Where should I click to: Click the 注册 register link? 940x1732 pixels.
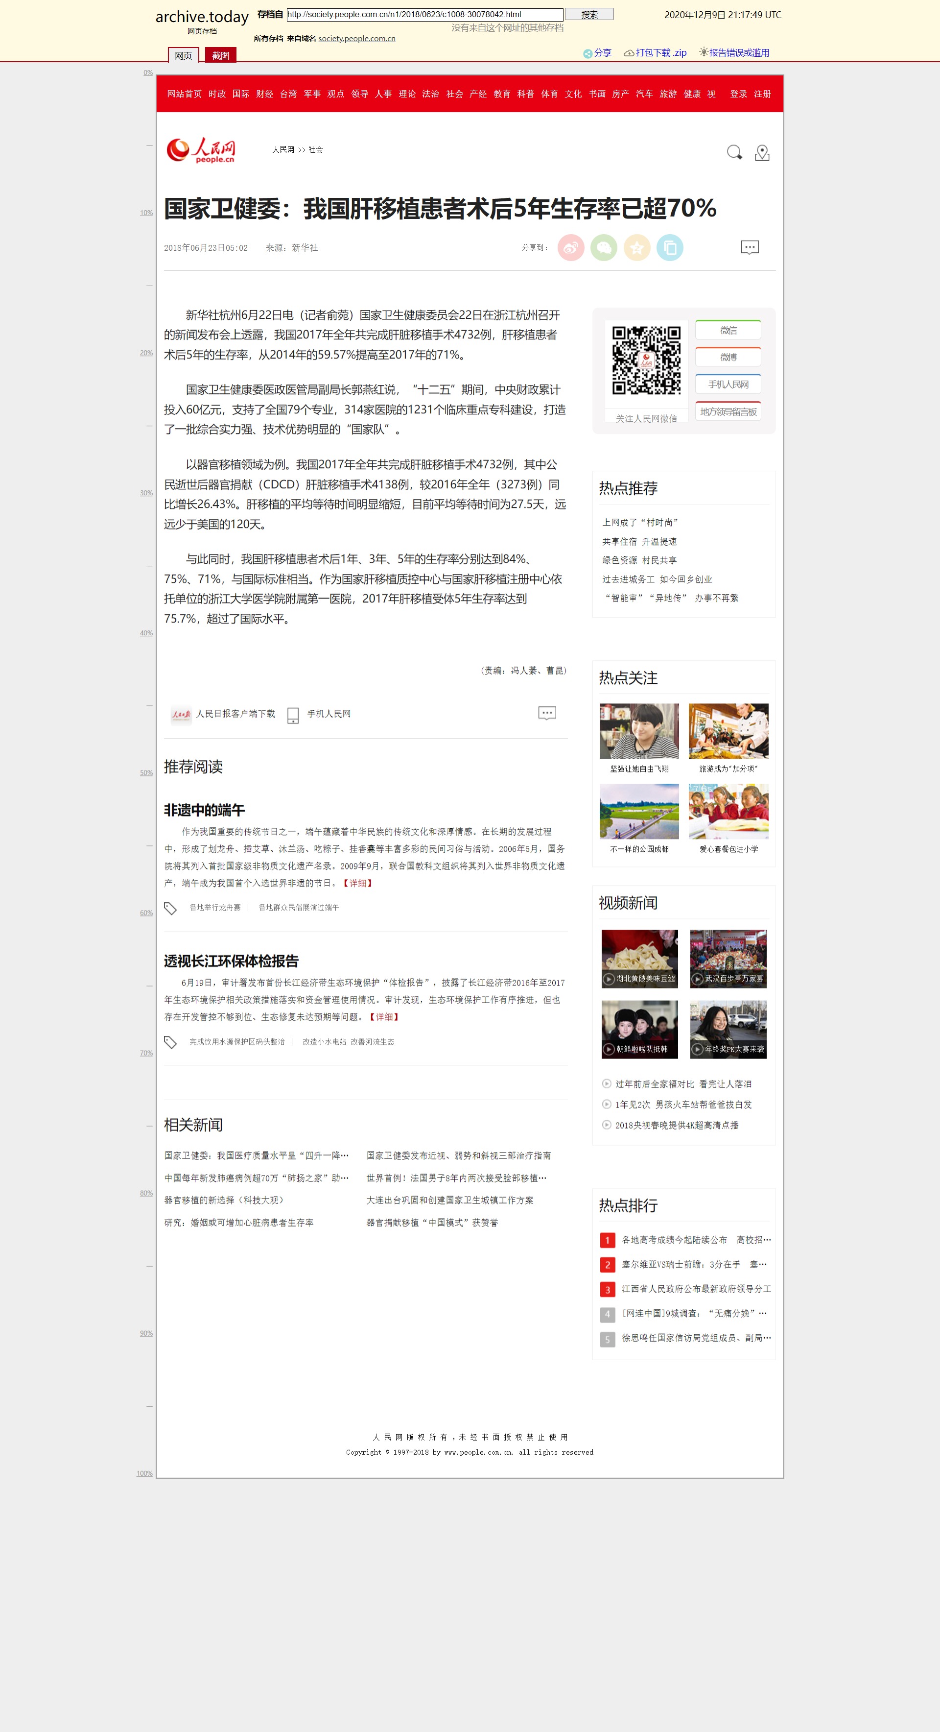tap(762, 94)
